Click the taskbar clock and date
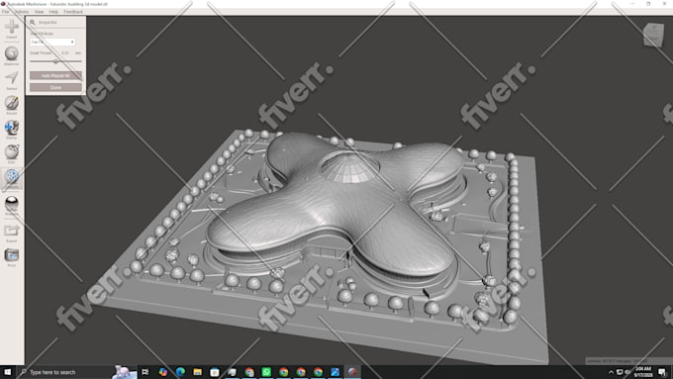This screenshot has width=673, height=379. point(643,372)
